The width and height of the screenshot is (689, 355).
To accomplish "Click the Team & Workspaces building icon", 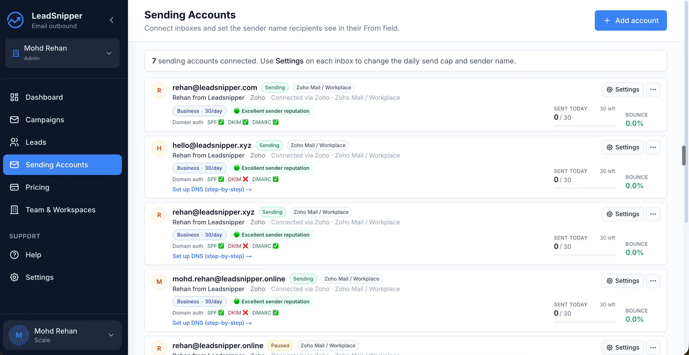I will point(14,209).
